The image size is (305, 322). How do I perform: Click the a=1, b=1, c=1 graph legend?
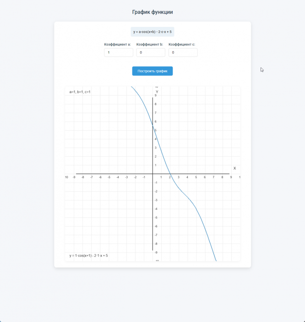tap(80, 92)
